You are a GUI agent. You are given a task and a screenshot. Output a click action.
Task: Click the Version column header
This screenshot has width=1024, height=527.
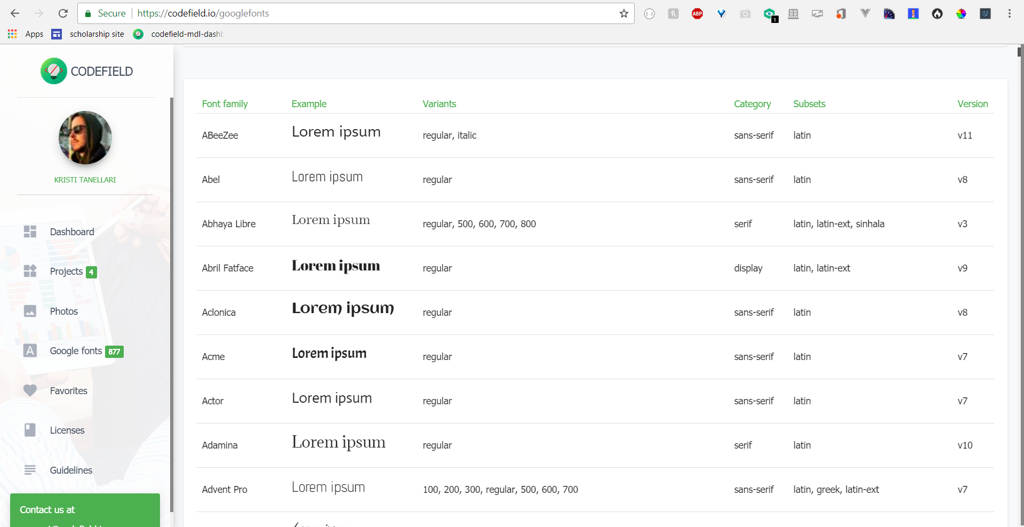[x=972, y=104]
